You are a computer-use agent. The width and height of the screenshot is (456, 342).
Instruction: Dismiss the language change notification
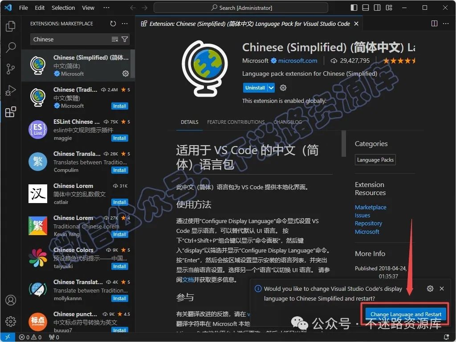pyautogui.click(x=442, y=289)
